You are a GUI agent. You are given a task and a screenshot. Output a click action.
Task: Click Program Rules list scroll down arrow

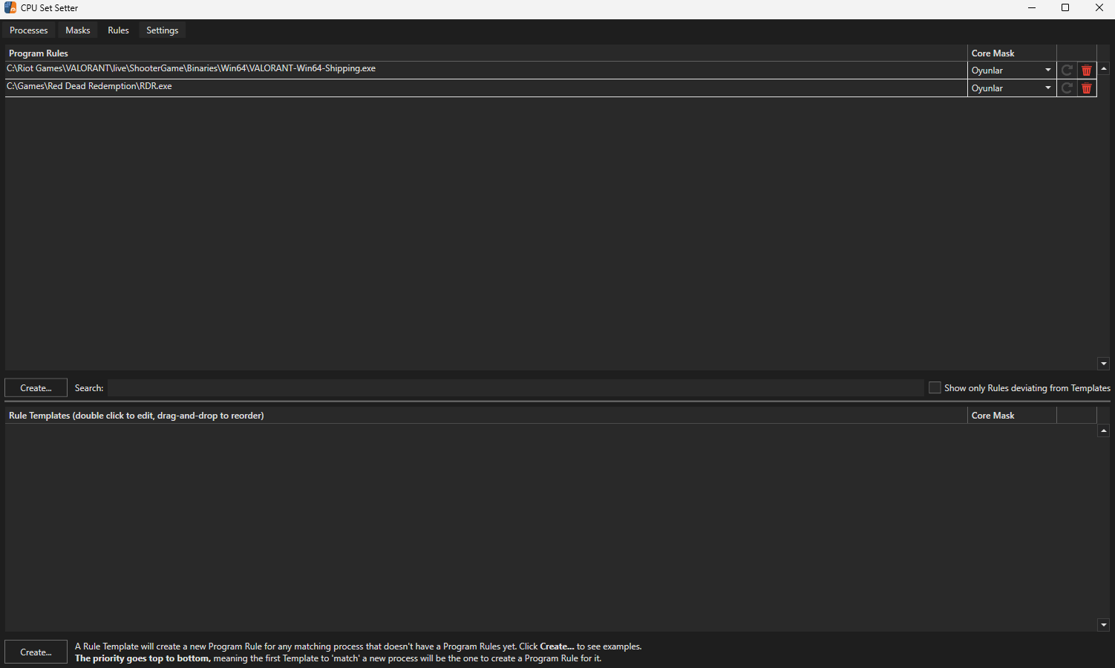click(1104, 364)
